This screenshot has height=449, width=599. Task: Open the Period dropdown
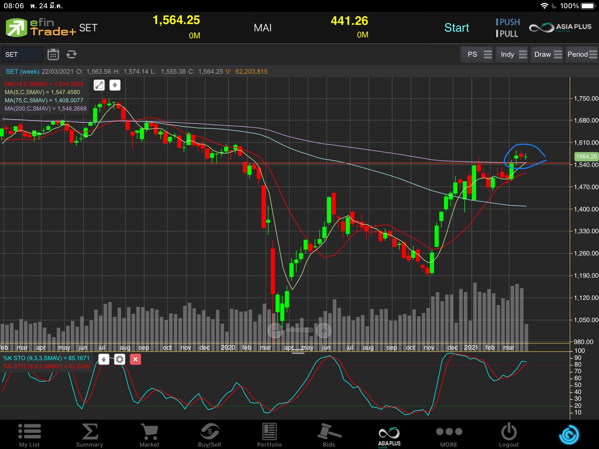(582, 54)
